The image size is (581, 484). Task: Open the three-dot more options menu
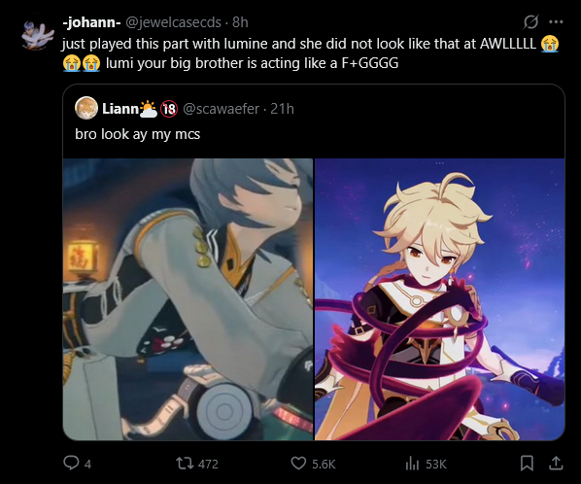[556, 21]
